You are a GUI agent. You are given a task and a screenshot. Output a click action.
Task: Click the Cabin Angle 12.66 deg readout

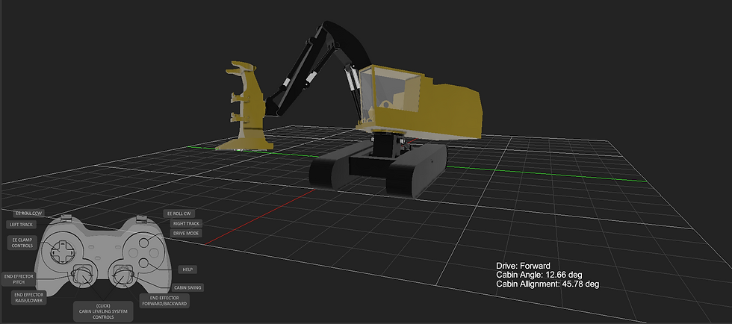coord(539,275)
